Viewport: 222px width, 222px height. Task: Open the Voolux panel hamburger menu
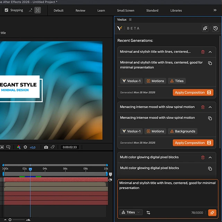click(130, 20)
